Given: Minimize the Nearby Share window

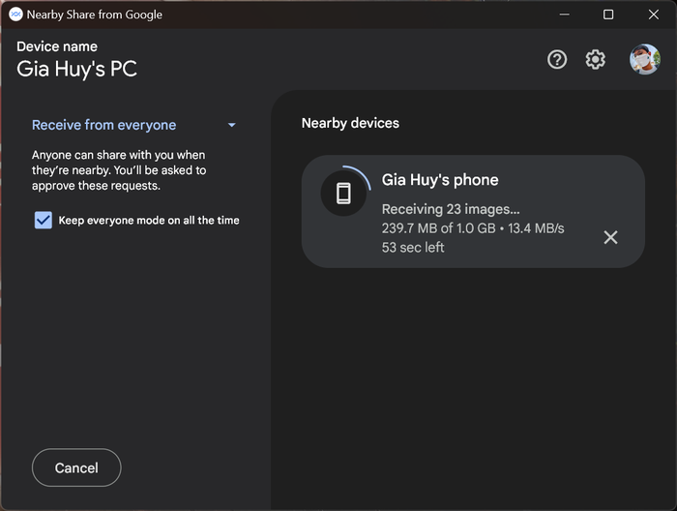Looking at the screenshot, I should (x=564, y=15).
